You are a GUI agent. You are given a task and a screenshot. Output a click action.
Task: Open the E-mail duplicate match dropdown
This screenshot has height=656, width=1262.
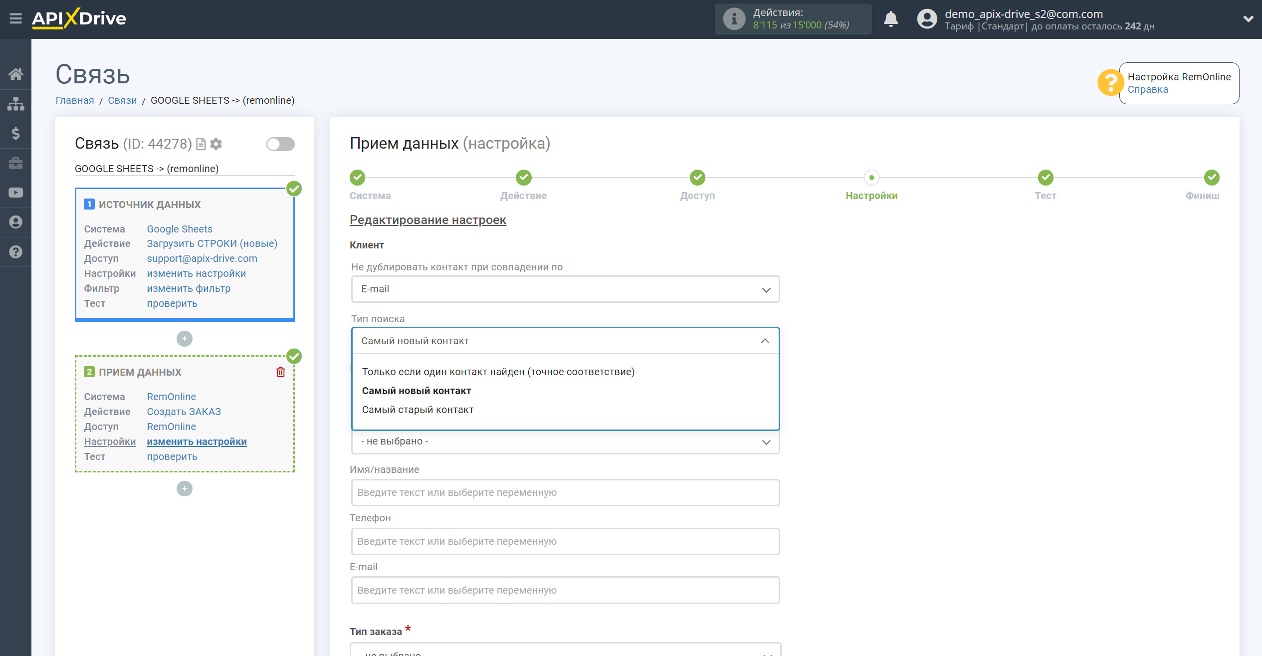click(565, 289)
